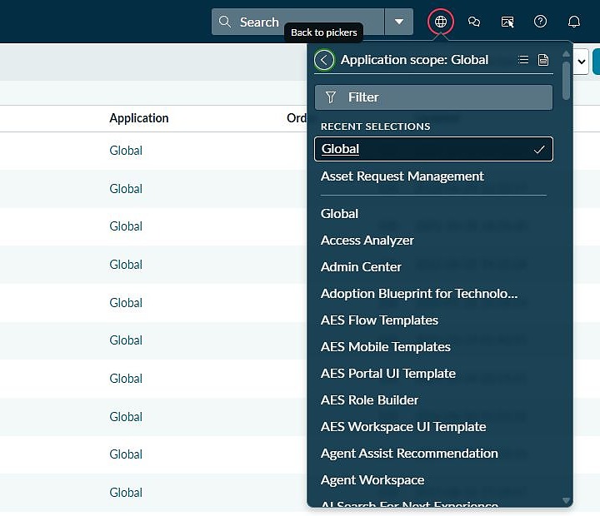Open the first Global link in Application column
This screenshot has height=516, width=600.
(x=126, y=151)
